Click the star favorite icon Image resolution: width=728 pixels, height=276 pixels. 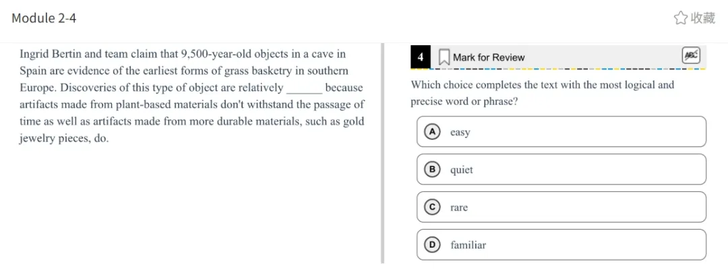pos(681,18)
